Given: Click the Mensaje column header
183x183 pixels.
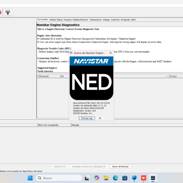Looking at the screenshot, I should [127, 125].
